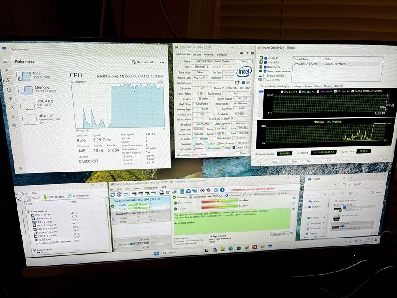Screen dimensions: 397x298
Task: Toggle UEFI checkbox in GPU-Z
Action: [243, 83]
